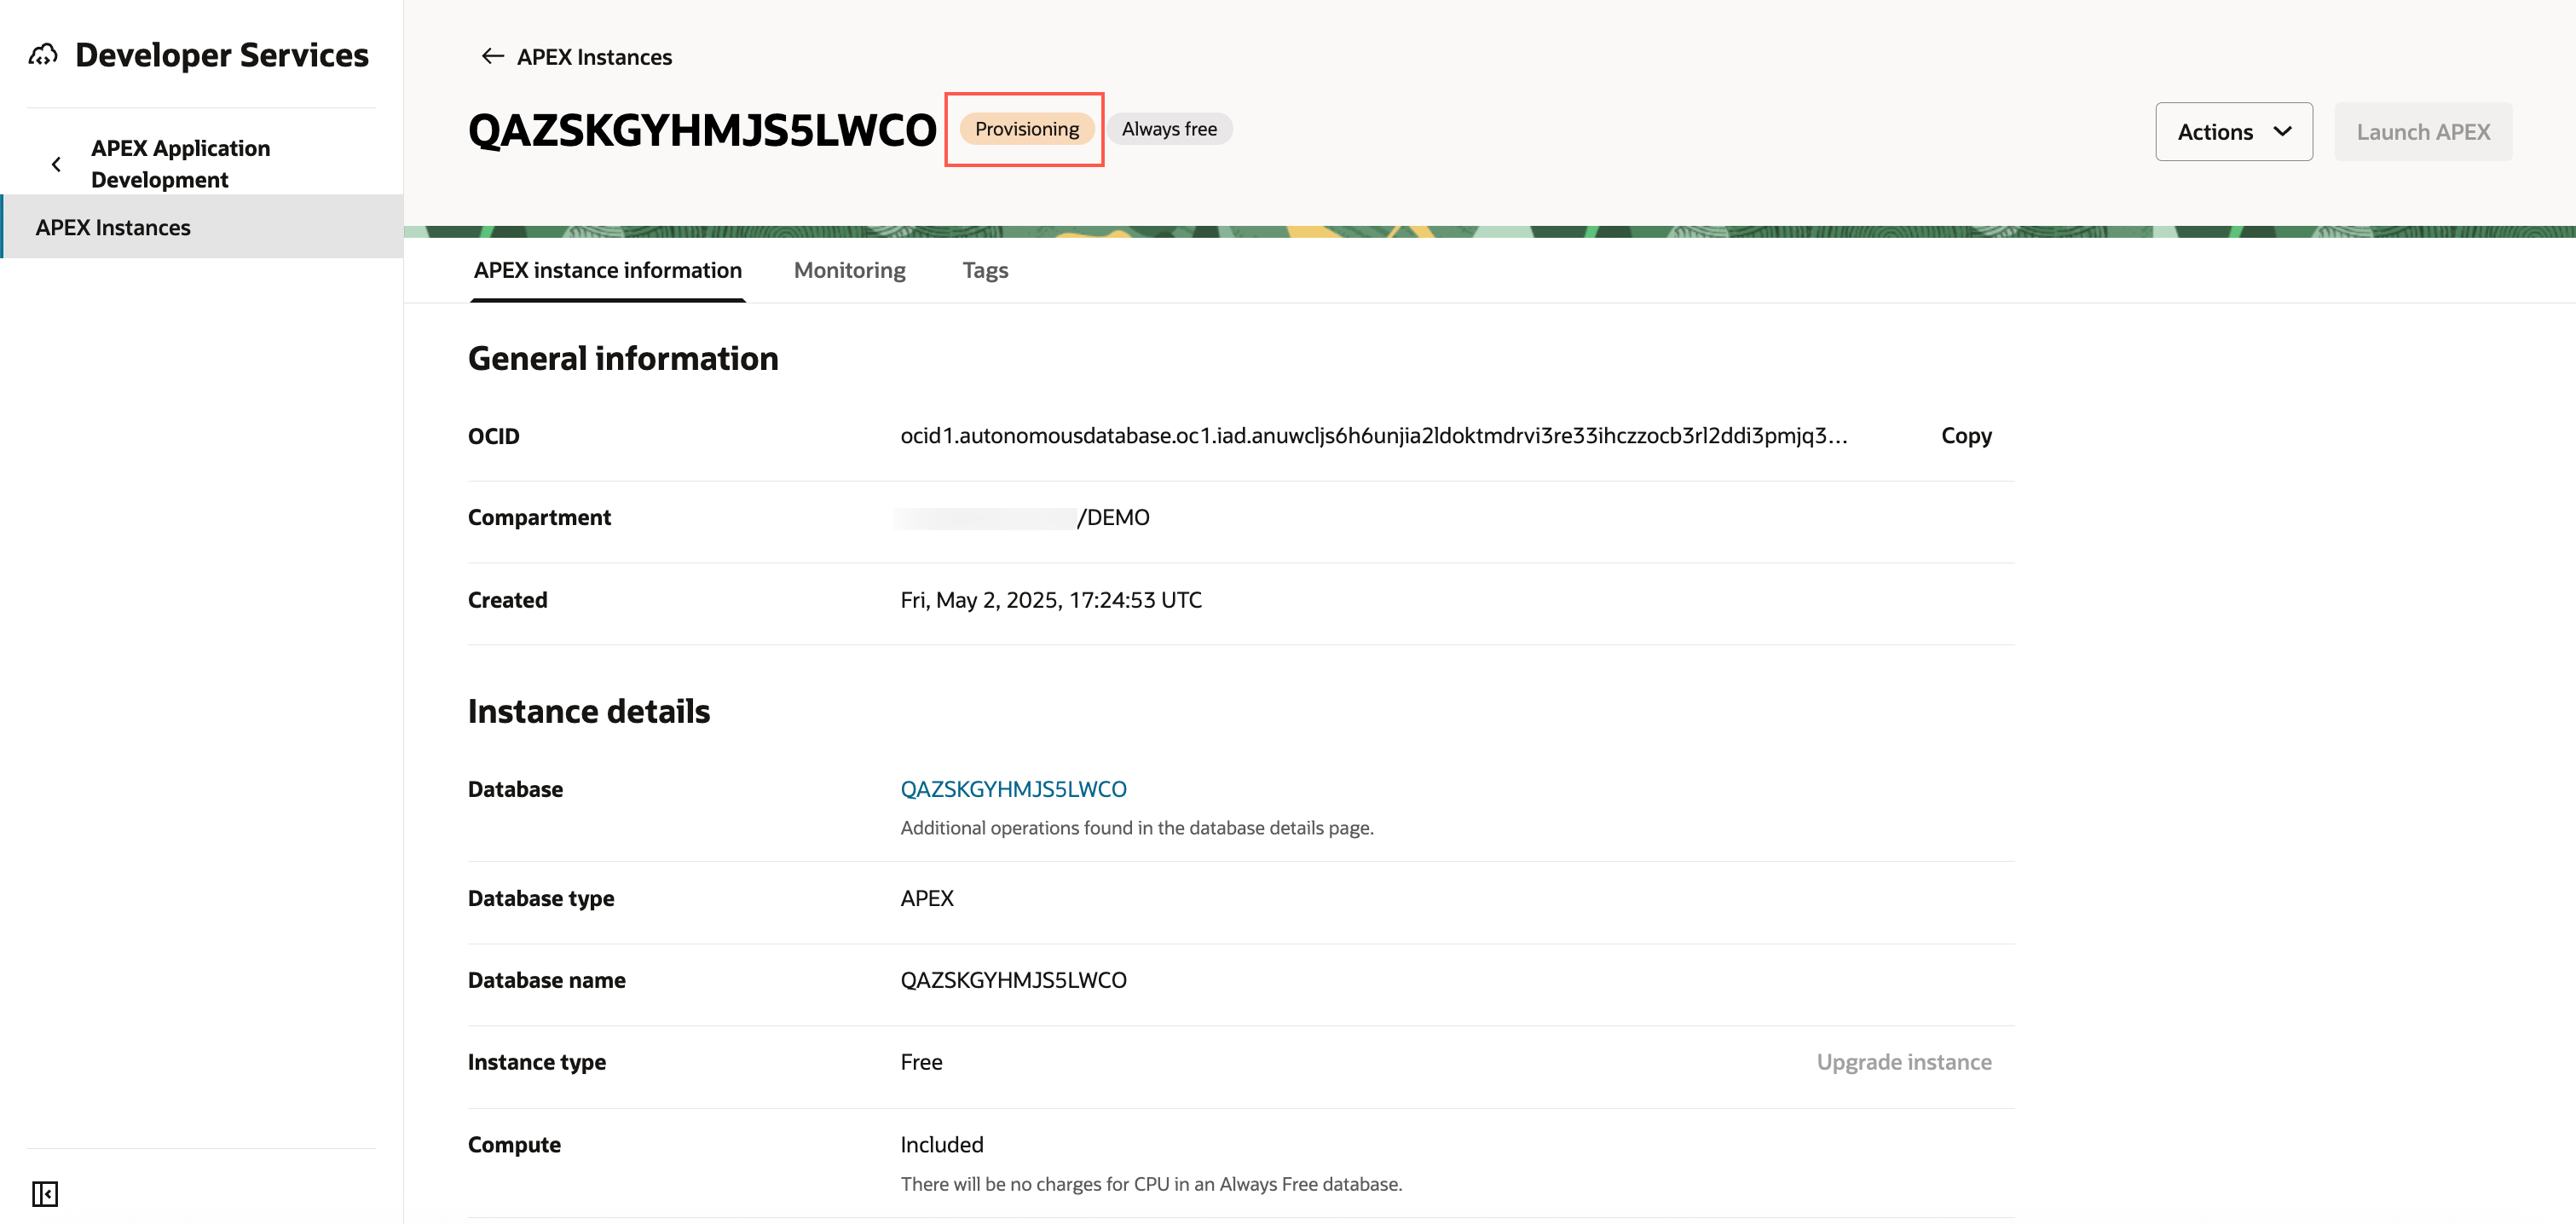Click the back arrow beside APEX Instances
2576x1224 pixels.
pos(492,56)
